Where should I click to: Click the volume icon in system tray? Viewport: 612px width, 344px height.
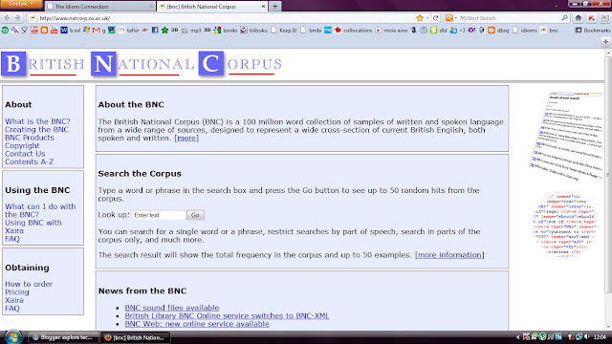pos(586,336)
